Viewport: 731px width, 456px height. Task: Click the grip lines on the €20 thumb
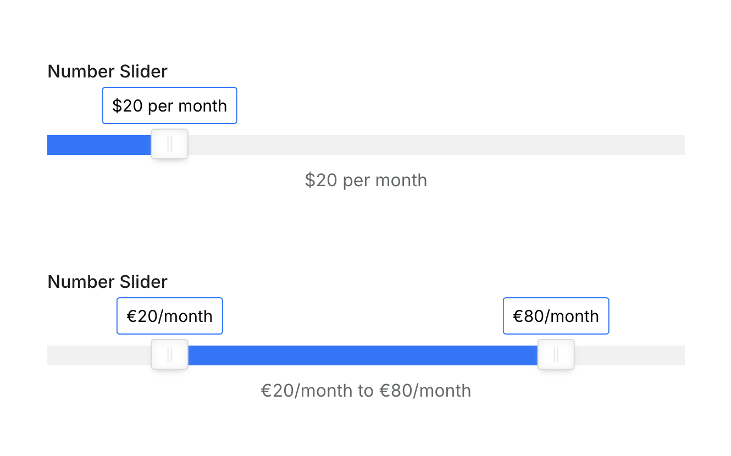point(170,355)
